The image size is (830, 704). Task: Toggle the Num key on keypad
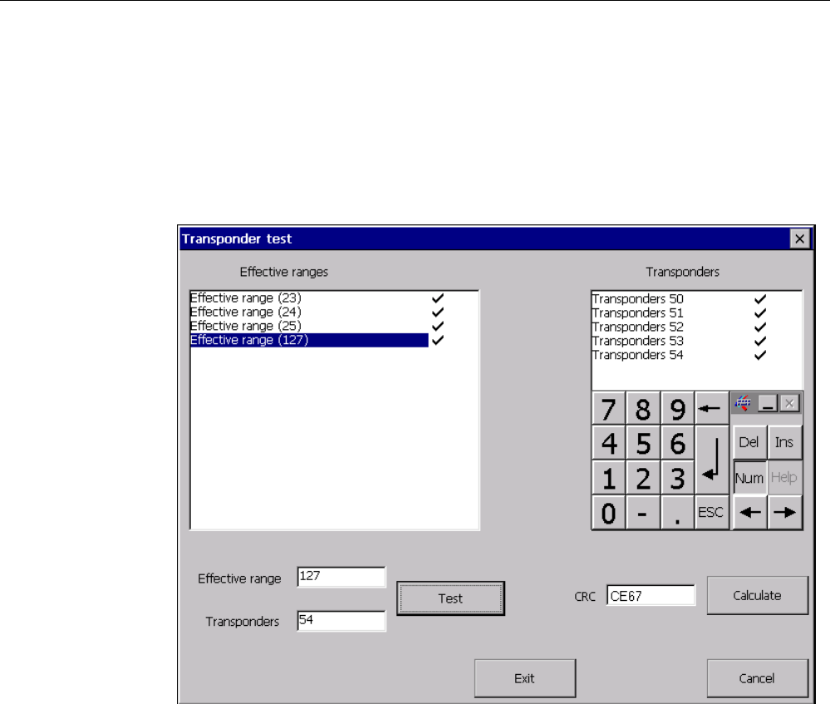pyautogui.click(x=749, y=478)
